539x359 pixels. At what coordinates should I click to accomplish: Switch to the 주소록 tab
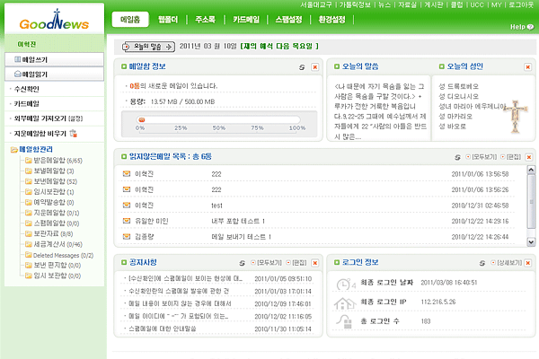coord(204,19)
